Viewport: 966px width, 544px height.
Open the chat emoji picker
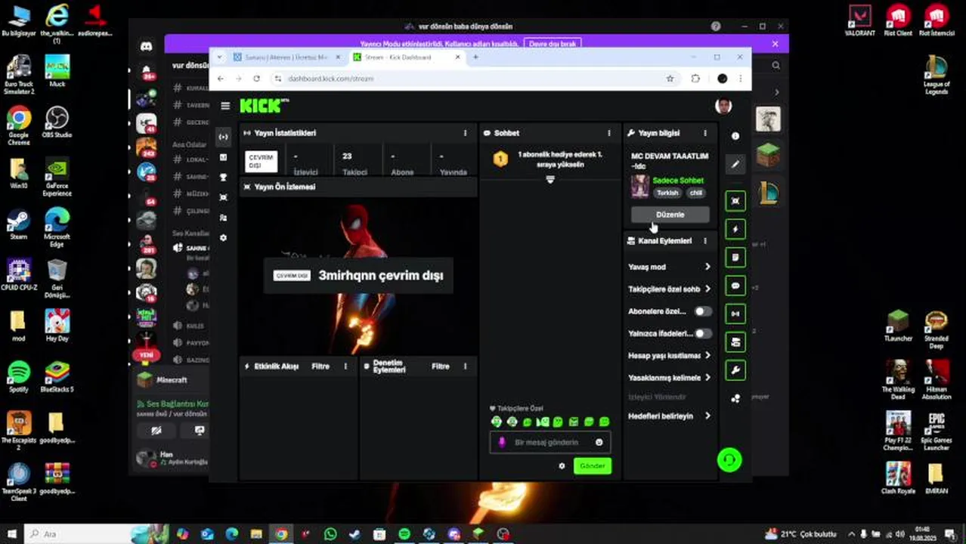[599, 442]
